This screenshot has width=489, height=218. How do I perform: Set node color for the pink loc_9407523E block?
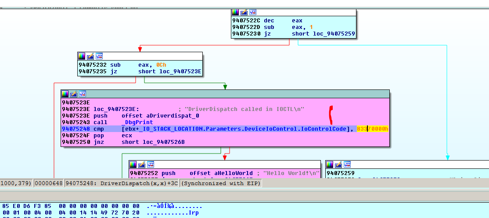point(65,94)
